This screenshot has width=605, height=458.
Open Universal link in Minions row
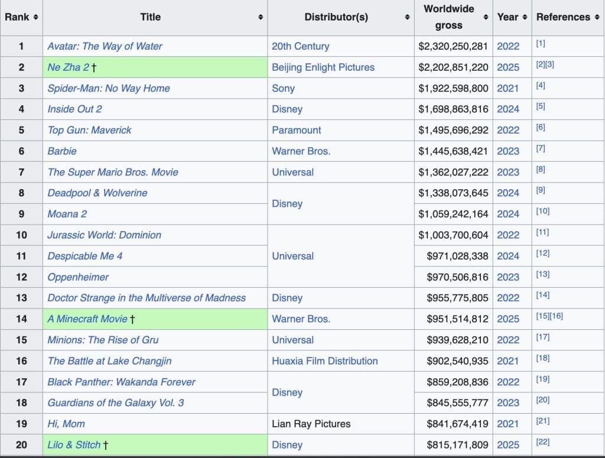coord(293,340)
